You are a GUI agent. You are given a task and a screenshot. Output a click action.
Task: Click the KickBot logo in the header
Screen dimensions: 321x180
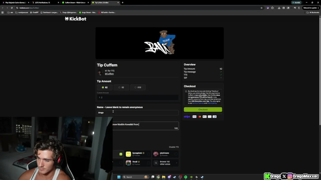[75, 19]
